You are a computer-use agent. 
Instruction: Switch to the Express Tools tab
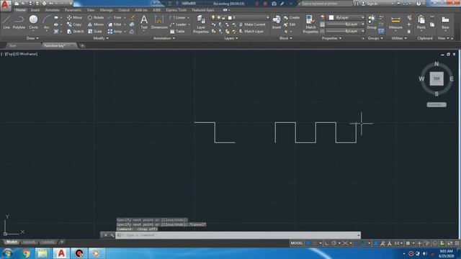176,10
